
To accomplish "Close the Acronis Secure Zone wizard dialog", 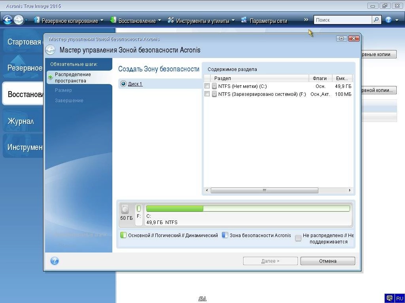I will click(354, 38).
